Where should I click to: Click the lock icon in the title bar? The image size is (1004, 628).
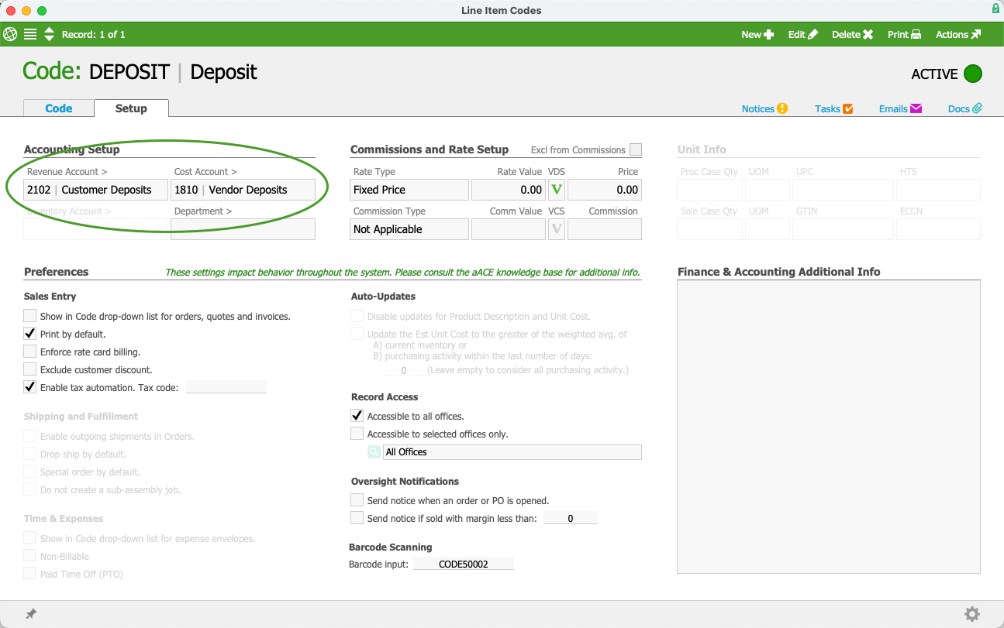[995, 9]
